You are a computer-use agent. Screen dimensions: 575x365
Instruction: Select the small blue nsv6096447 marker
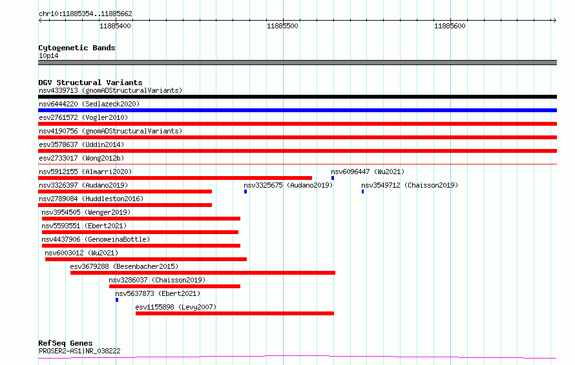point(333,178)
